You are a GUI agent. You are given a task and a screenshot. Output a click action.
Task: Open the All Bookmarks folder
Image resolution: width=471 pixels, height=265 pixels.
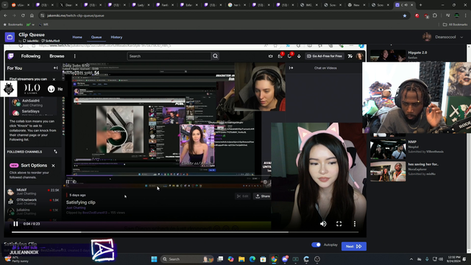[455, 24]
